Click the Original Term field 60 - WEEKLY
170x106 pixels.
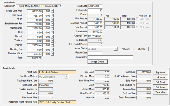(x=95, y=36)
